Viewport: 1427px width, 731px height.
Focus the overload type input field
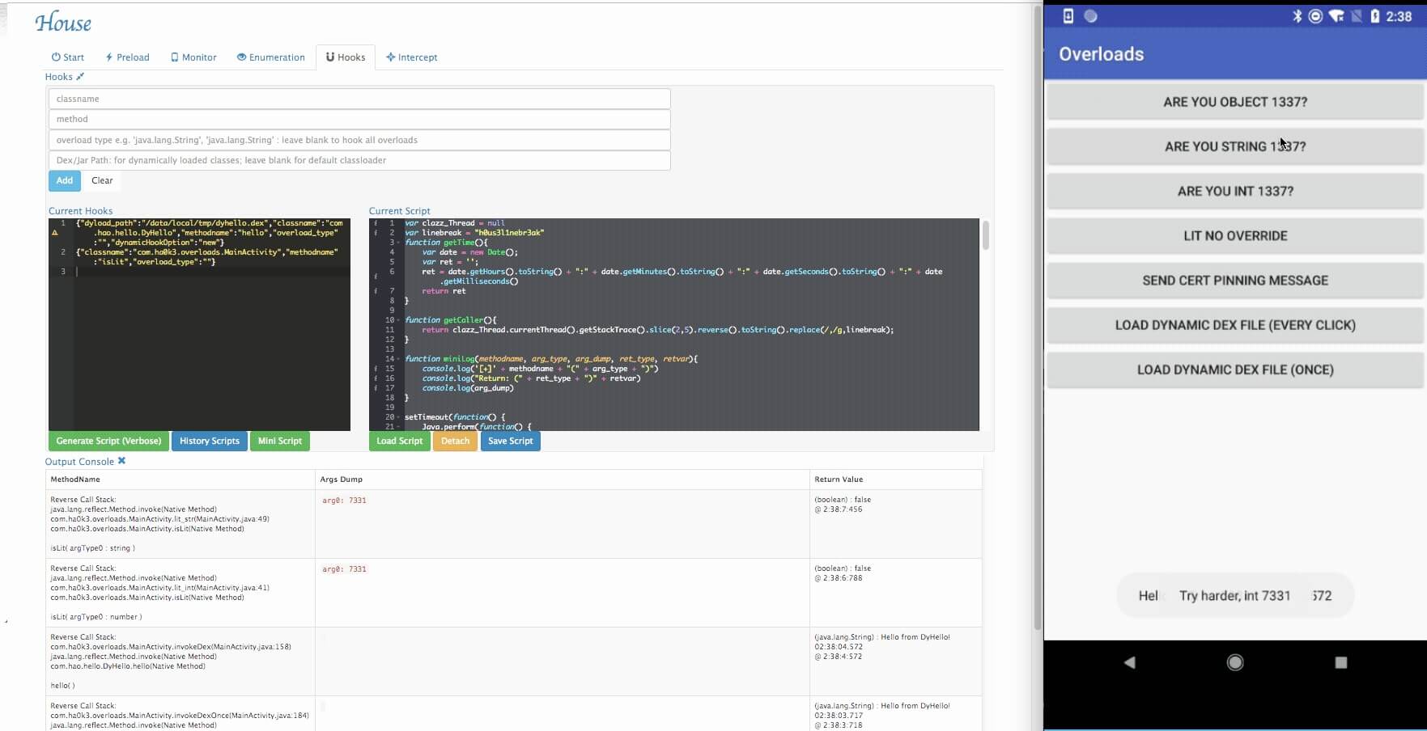pyautogui.click(x=359, y=140)
